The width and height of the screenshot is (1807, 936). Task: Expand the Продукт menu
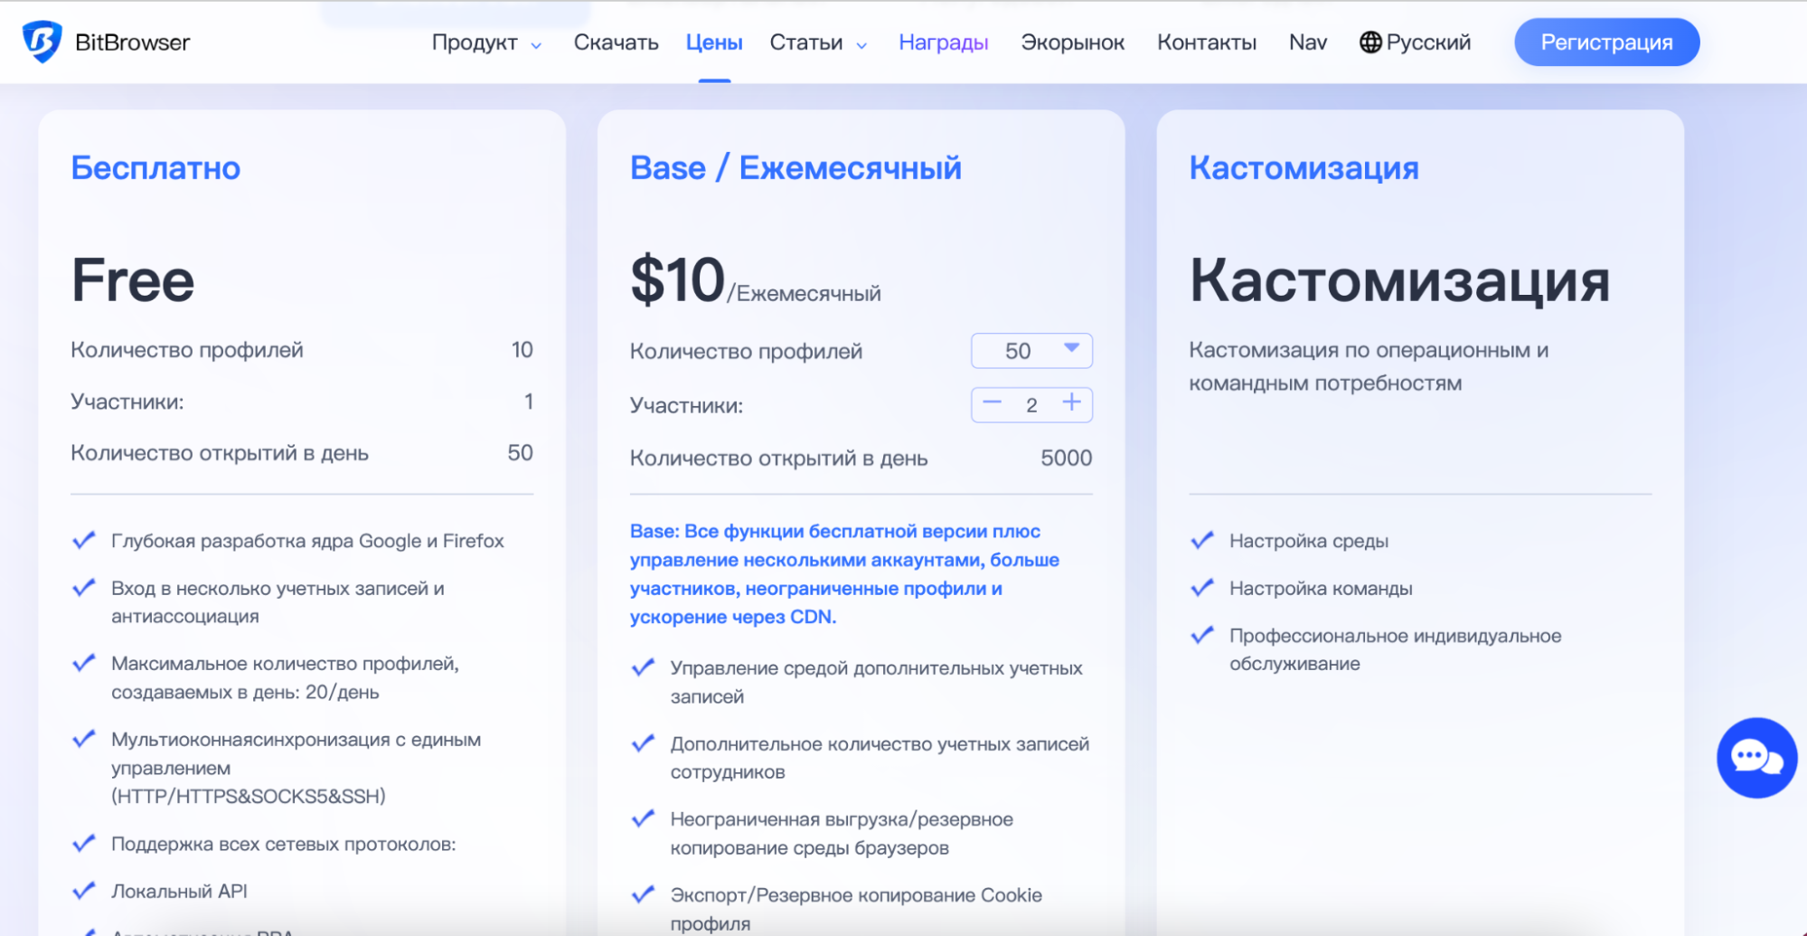coord(486,43)
